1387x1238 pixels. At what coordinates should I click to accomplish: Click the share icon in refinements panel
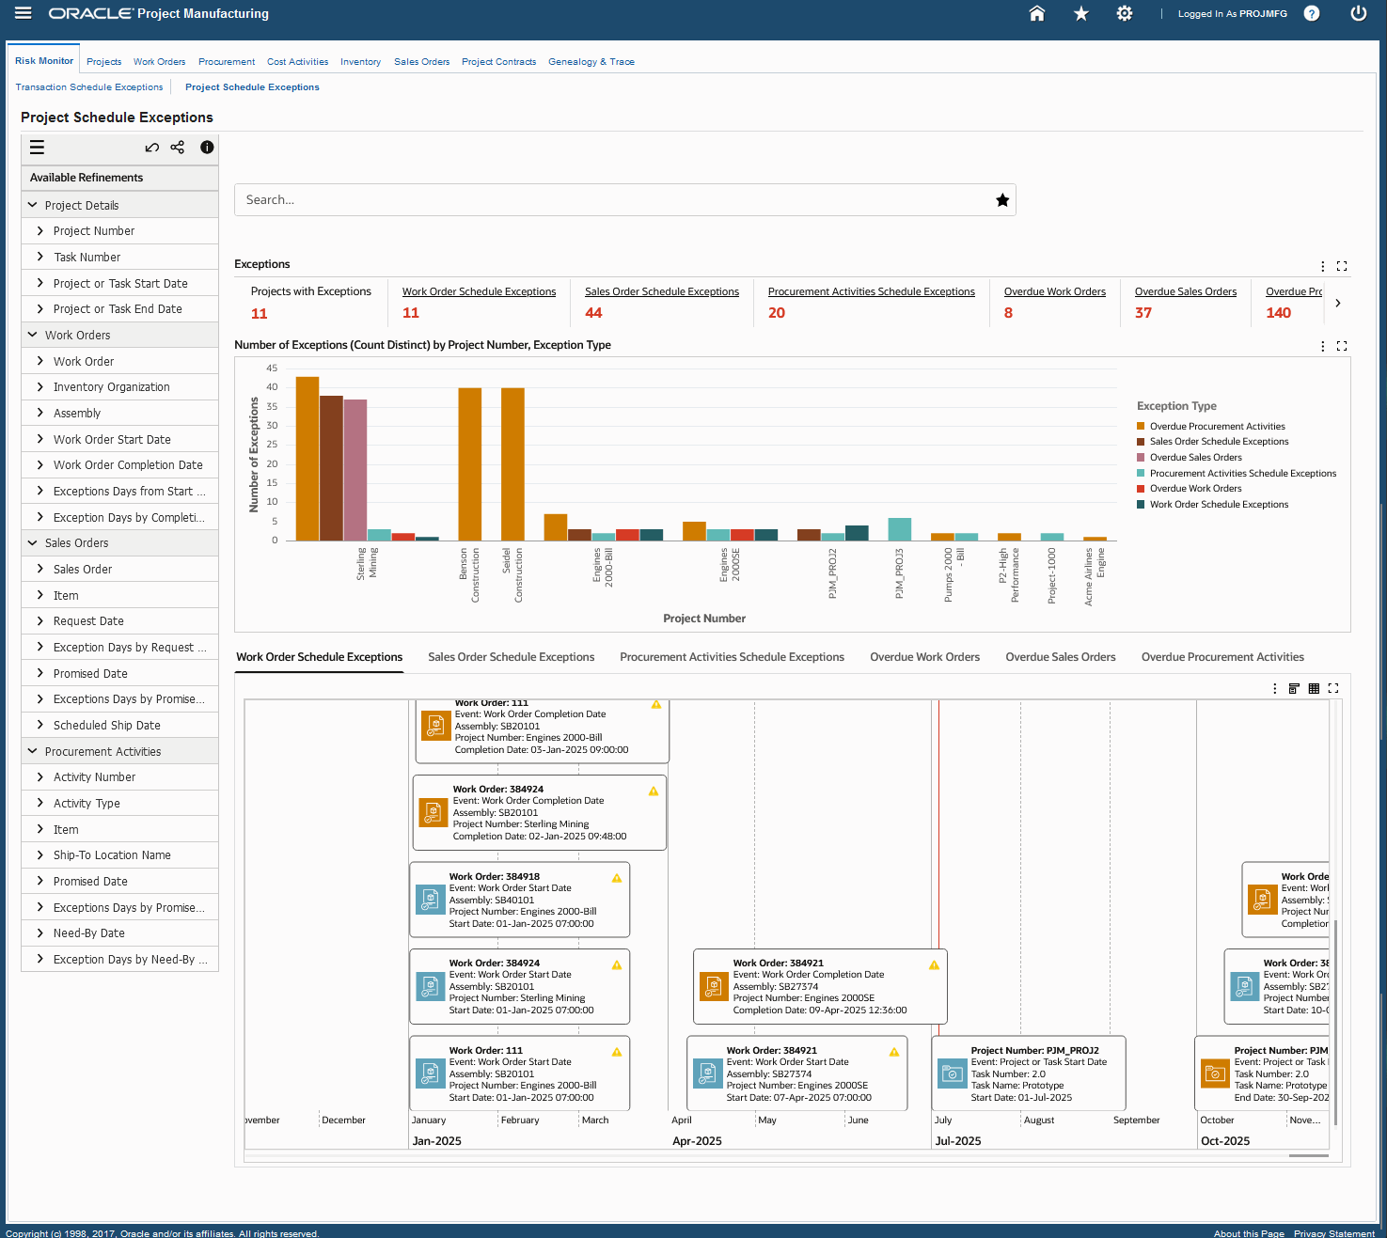click(x=178, y=148)
